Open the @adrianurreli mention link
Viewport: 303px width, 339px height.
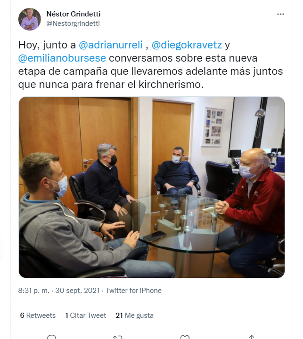[111, 45]
